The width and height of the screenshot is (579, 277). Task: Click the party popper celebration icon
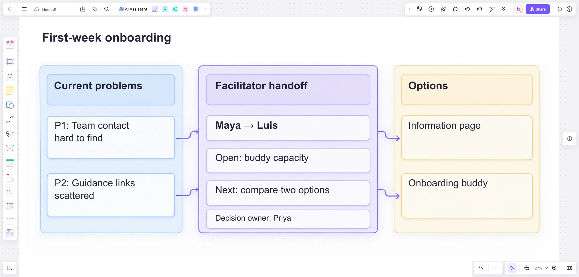[x=443, y=9]
